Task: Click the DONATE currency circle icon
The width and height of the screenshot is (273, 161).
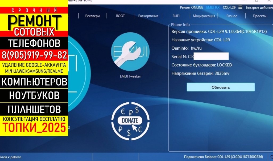Action: (x=130, y=121)
